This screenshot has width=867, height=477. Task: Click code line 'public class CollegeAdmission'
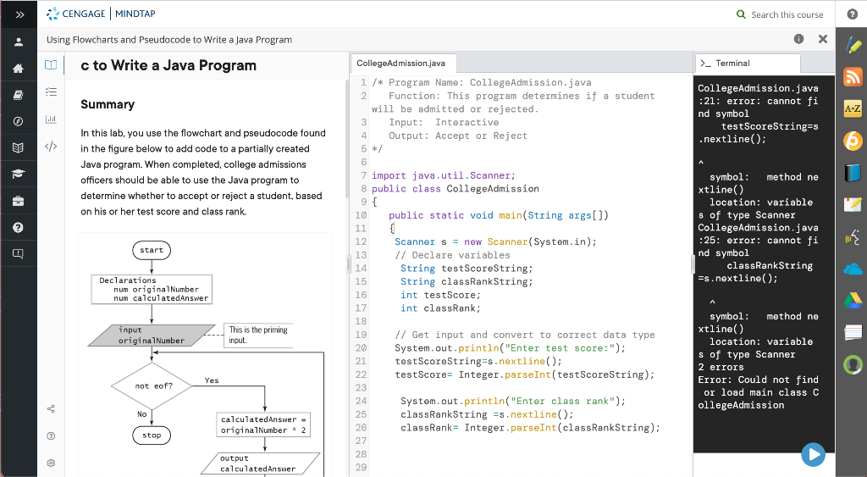[x=455, y=189]
